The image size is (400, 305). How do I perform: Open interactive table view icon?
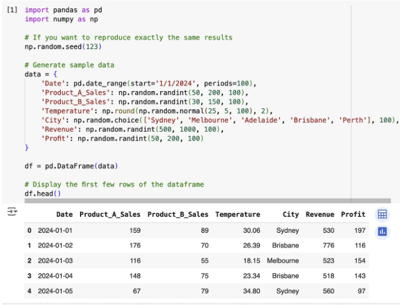point(382,214)
